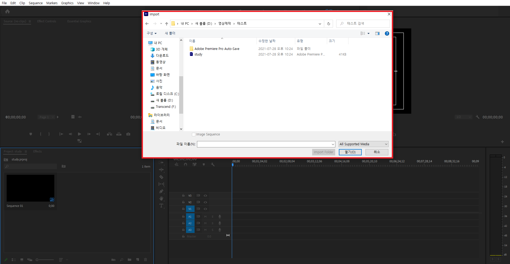Screen dimensions: 510x264
Task: Toggle lock on V3 track
Action: coord(183,195)
